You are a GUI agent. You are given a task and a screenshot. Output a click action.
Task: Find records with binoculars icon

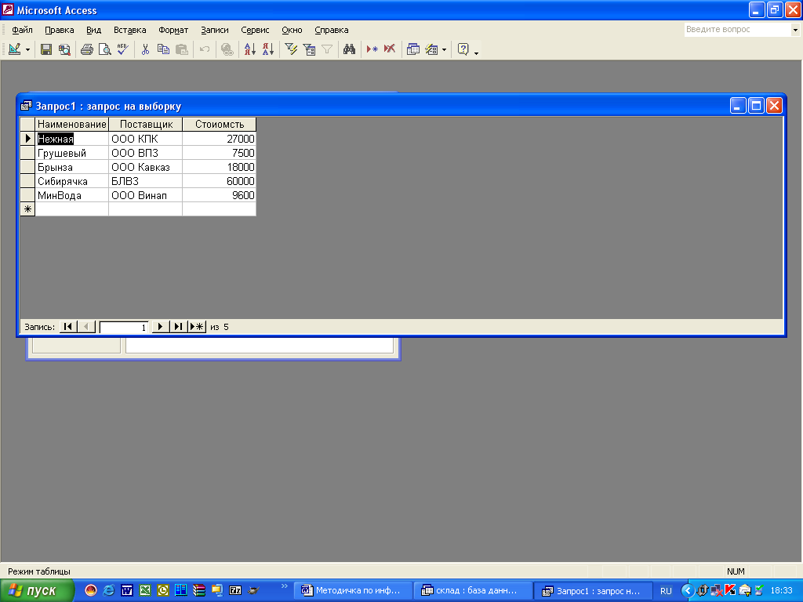click(349, 49)
